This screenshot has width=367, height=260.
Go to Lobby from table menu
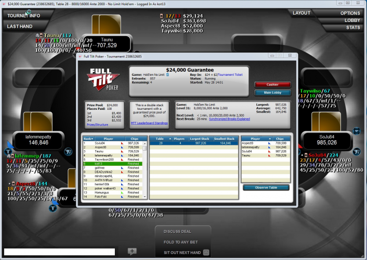tap(352, 20)
